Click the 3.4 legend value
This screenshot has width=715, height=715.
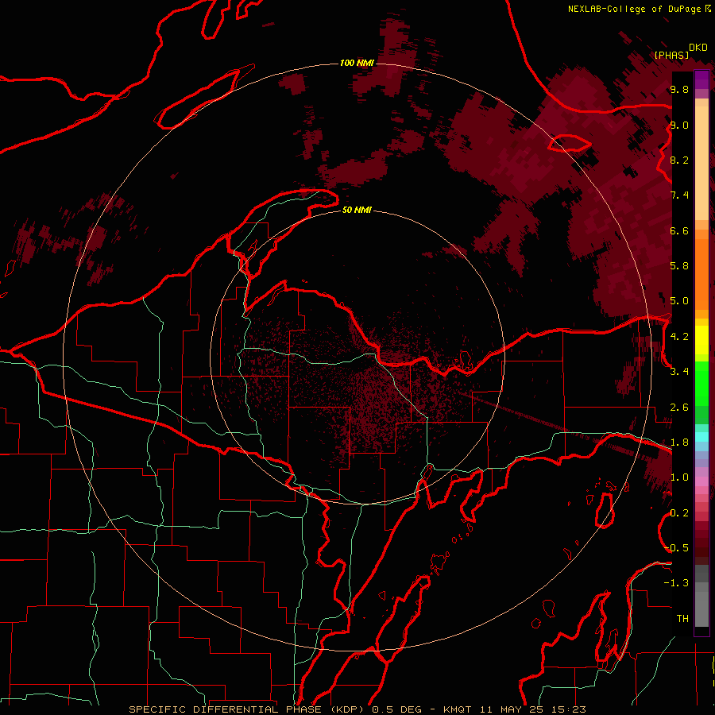pos(679,372)
